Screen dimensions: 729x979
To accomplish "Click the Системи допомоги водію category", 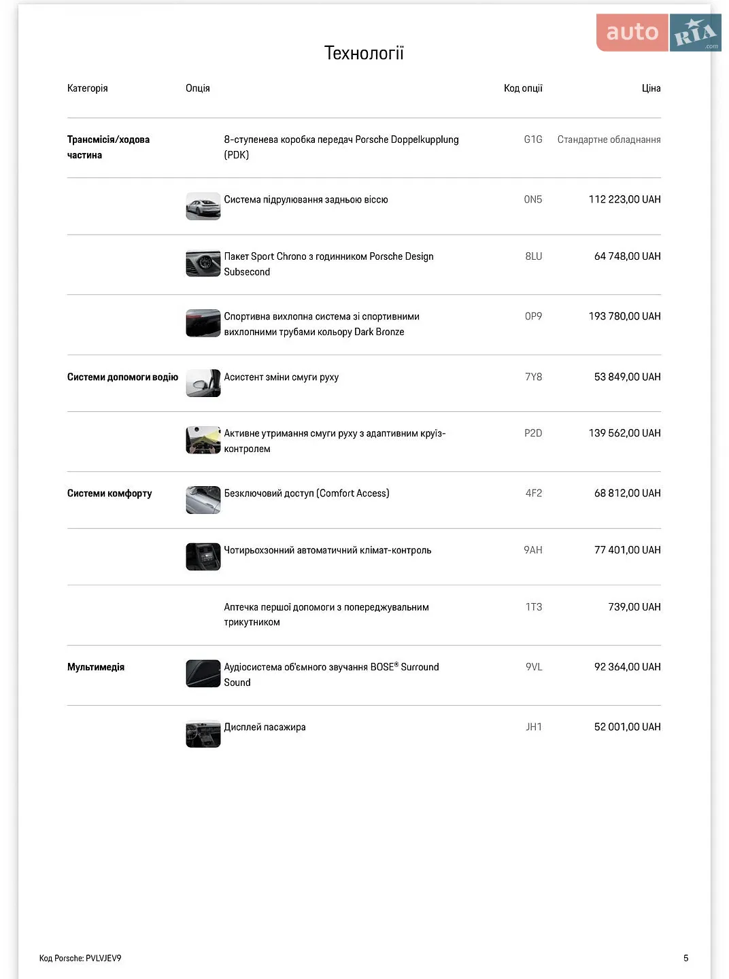I will coord(122,377).
